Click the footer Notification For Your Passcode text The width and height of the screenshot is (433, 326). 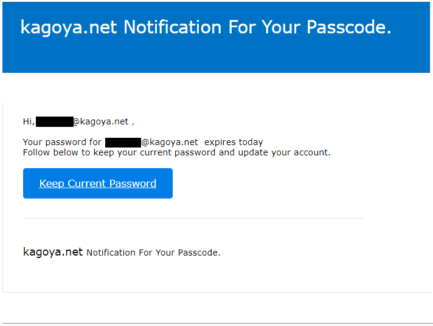coord(153,253)
